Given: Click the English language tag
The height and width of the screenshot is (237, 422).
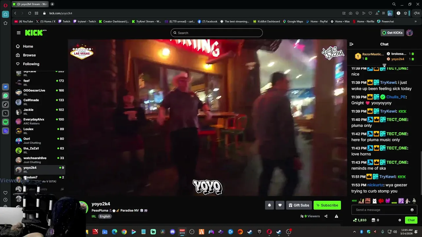Looking at the screenshot, I should (x=105, y=216).
